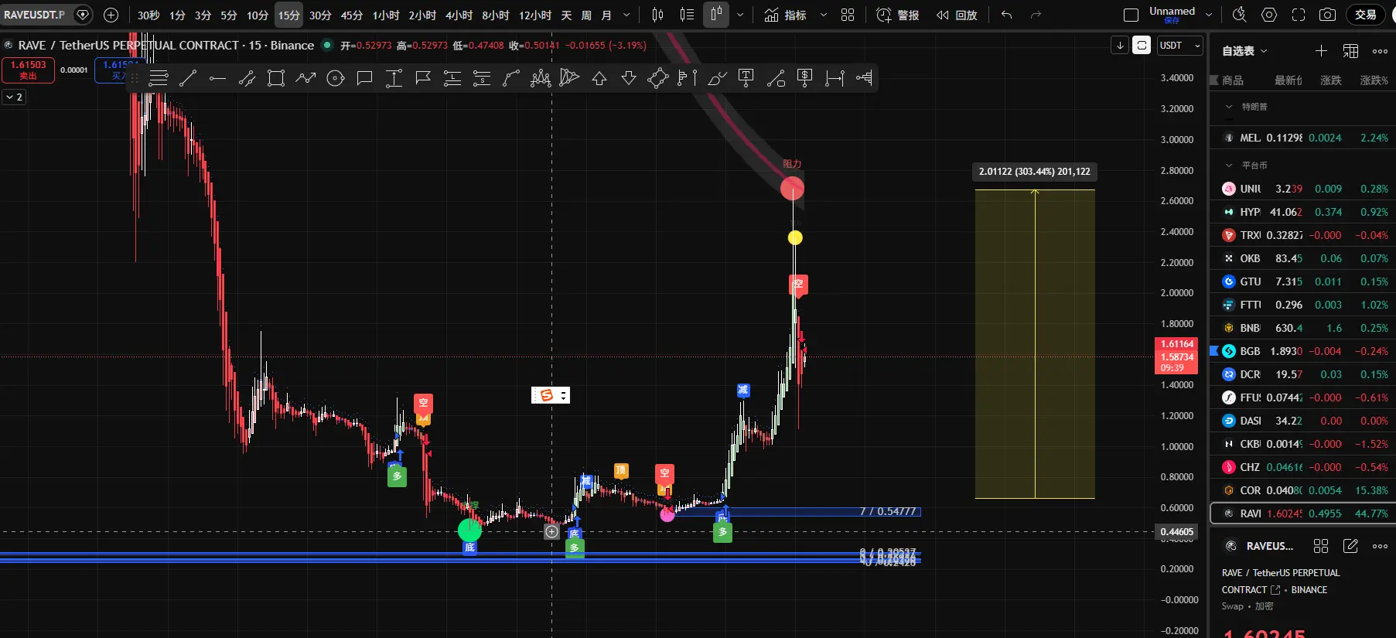Open the note editor for RAVEUS details
Screen dimensions: 1396x638
click(1350, 546)
